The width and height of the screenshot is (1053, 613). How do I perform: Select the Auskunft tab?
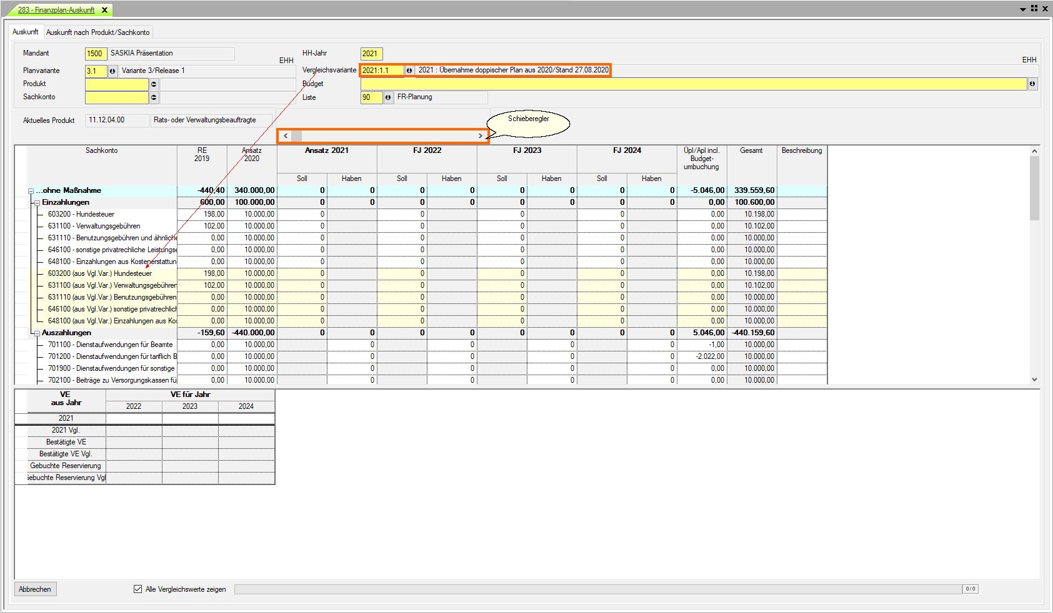[x=25, y=32]
